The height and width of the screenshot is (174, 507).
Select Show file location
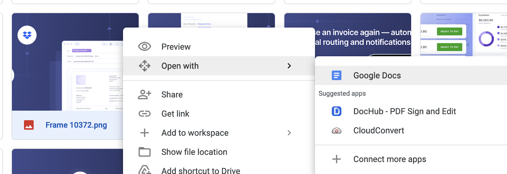pyautogui.click(x=219, y=152)
